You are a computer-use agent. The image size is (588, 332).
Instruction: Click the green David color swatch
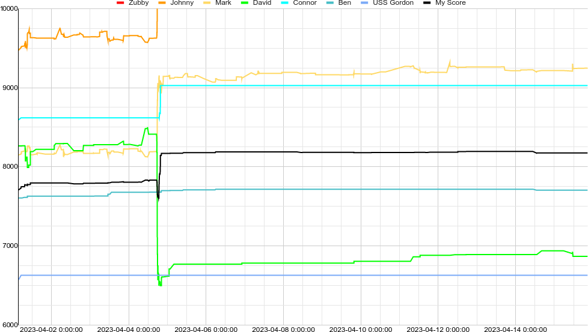(245, 3)
